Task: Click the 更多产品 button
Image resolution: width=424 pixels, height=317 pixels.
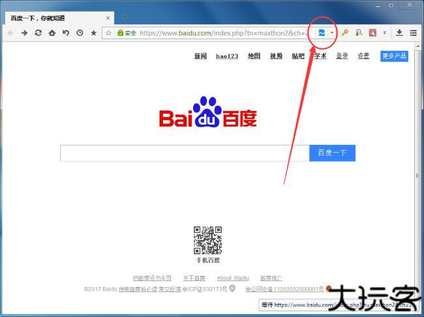Action: coord(394,56)
